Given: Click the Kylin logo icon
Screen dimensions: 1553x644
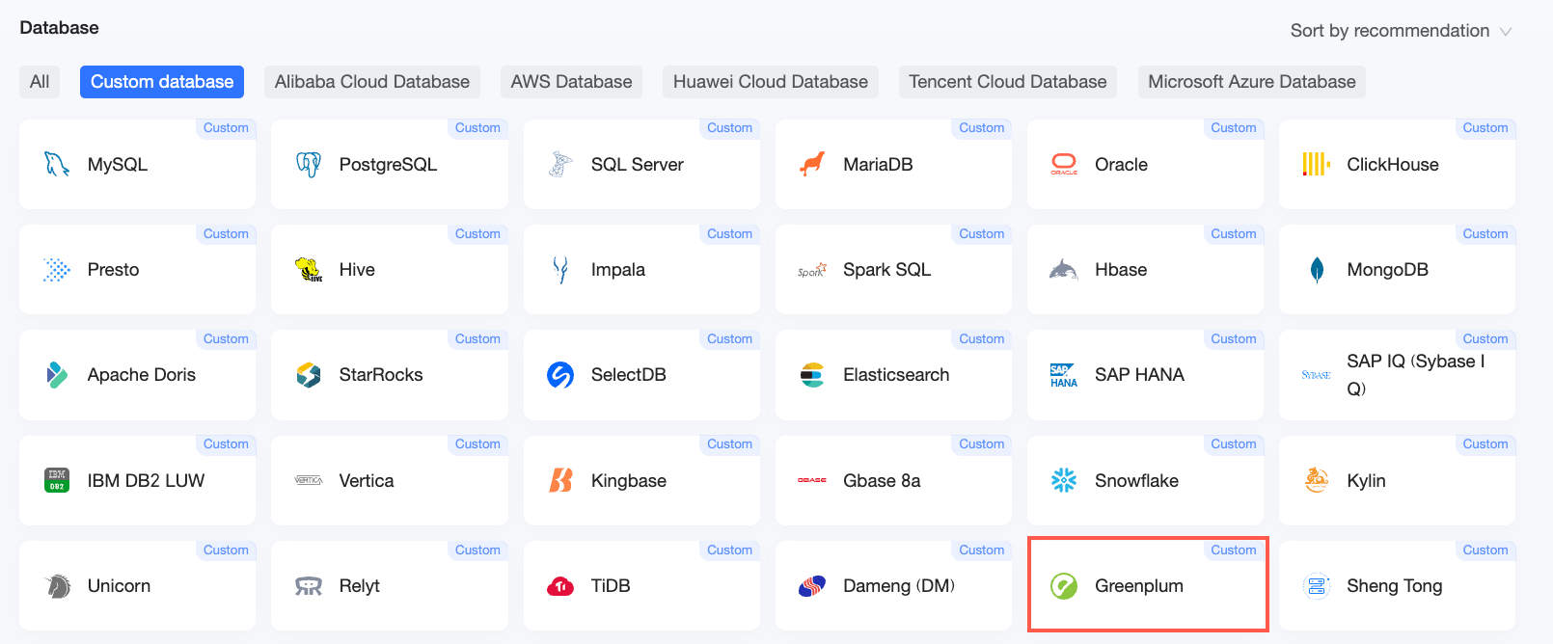Looking at the screenshot, I should click(x=1317, y=480).
